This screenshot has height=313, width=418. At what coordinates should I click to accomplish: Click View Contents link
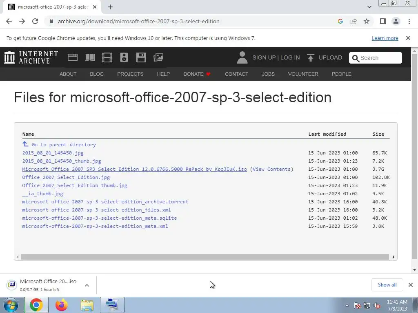point(271,169)
